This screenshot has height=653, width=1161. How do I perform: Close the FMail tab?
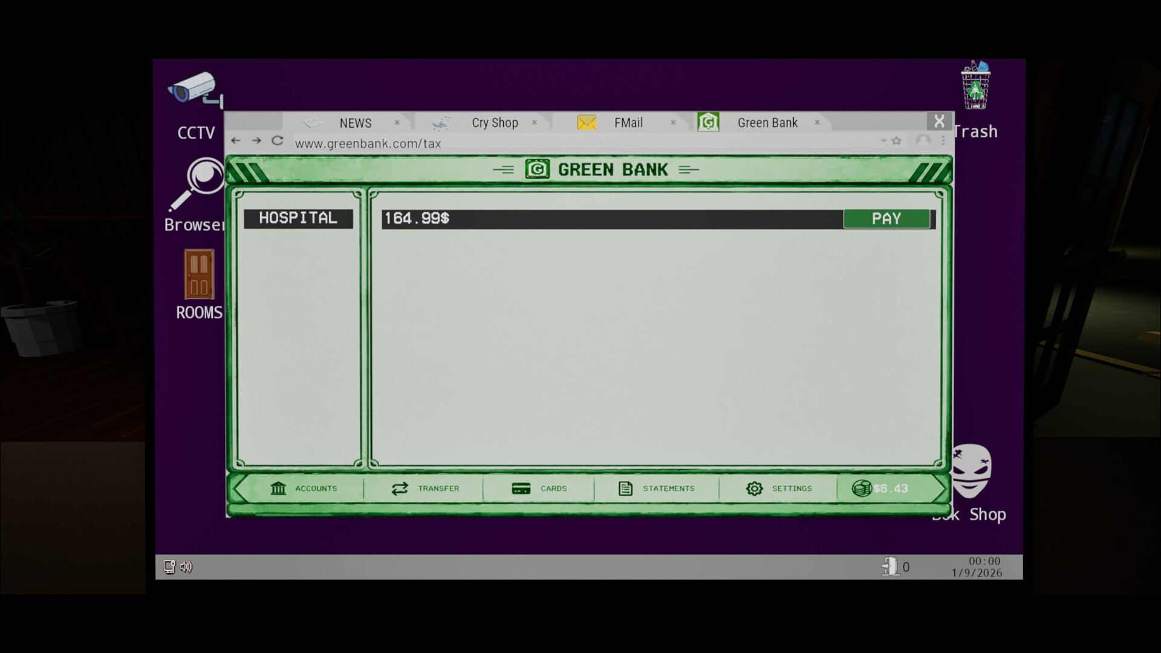[673, 122]
